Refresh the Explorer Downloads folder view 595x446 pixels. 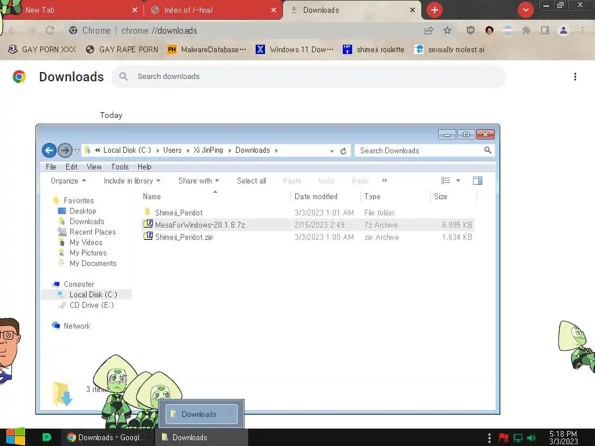343,151
